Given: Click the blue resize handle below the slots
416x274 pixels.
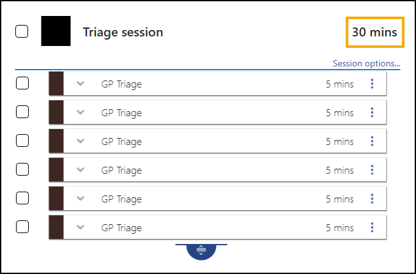Looking at the screenshot, I should coord(201,250).
